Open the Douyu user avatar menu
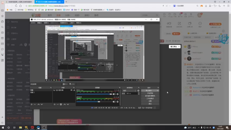This screenshot has width=231, height=130. click(x=200, y=15)
